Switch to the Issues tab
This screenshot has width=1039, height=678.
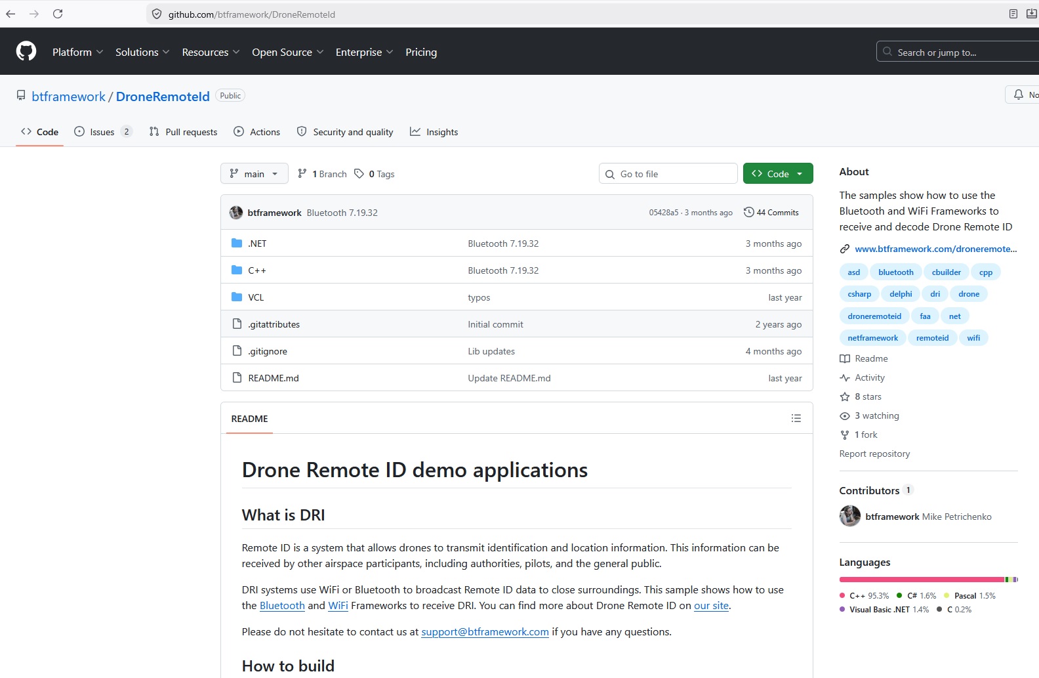pyautogui.click(x=103, y=132)
